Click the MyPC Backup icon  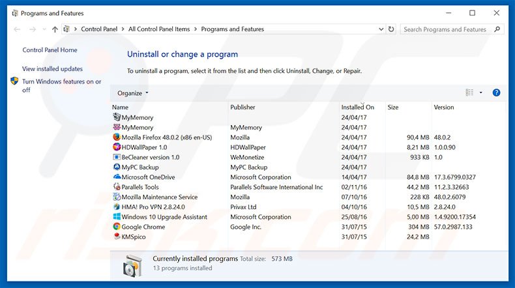click(x=117, y=167)
